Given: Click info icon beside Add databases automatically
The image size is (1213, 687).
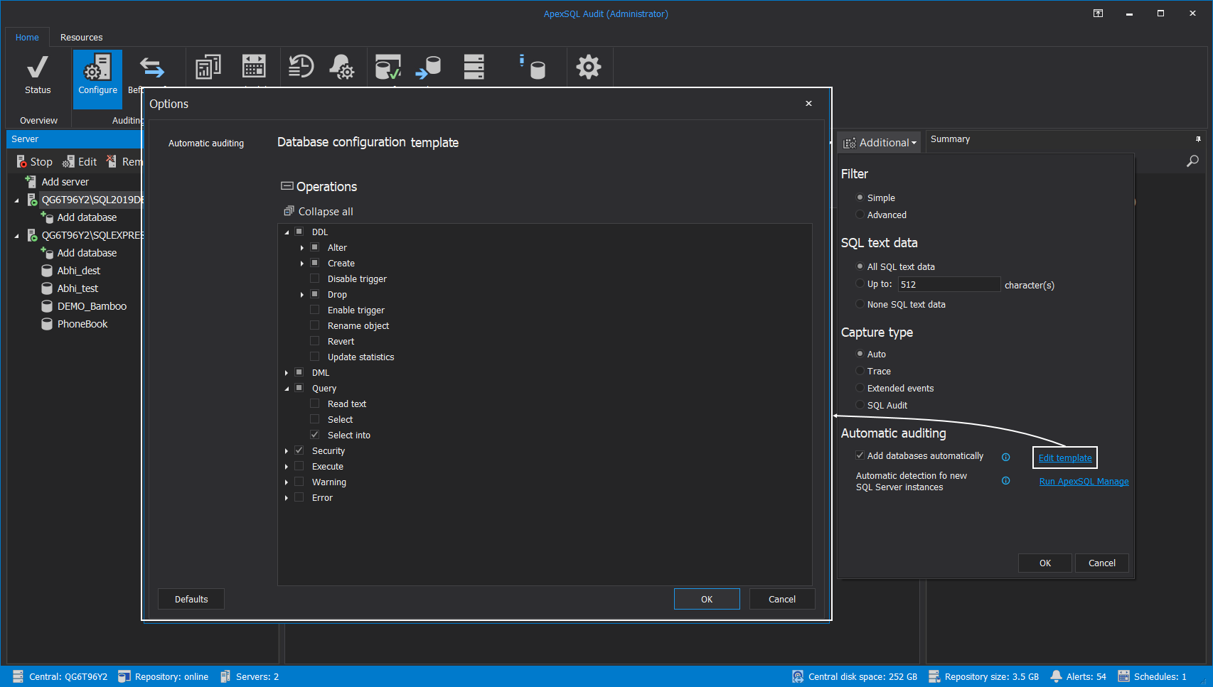Looking at the screenshot, I should tap(1005, 457).
